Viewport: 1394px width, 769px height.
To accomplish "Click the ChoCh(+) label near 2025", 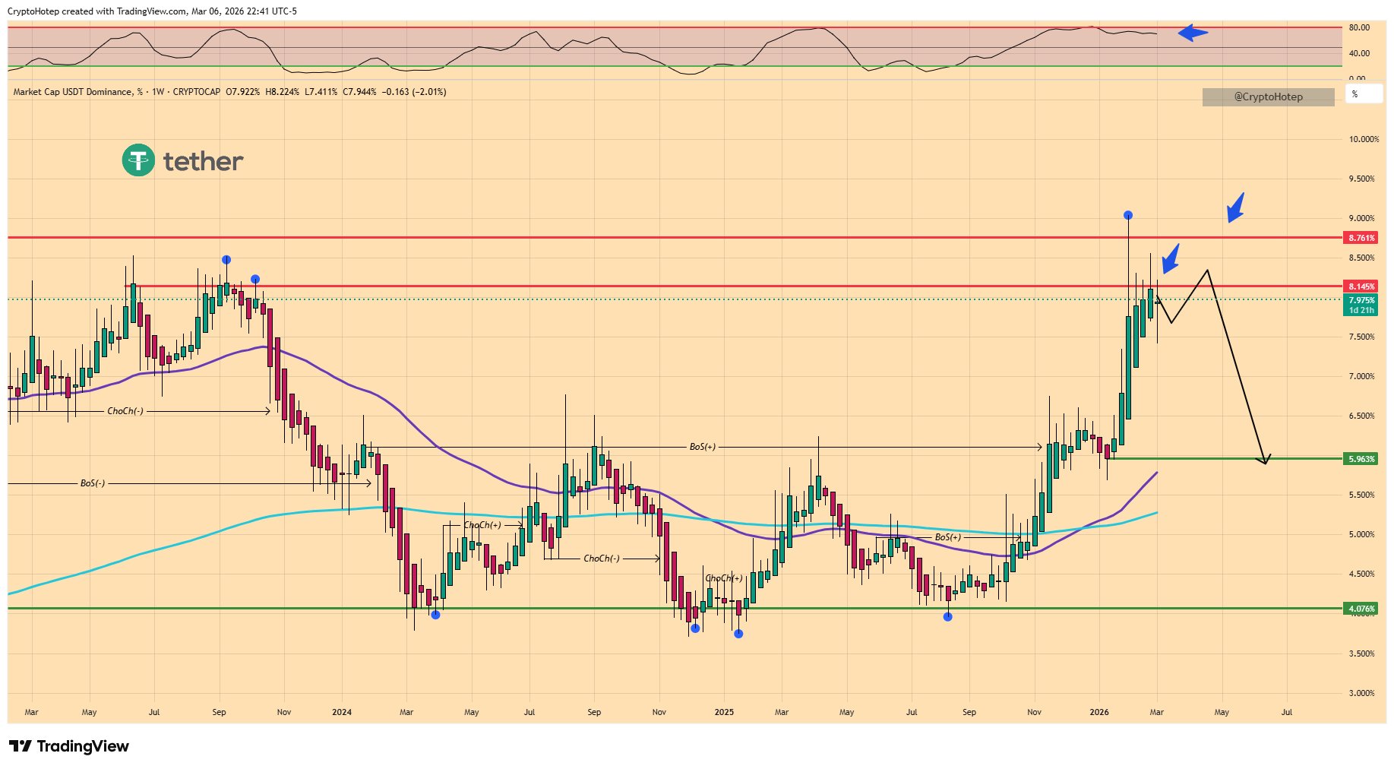I will [x=724, y=578].
